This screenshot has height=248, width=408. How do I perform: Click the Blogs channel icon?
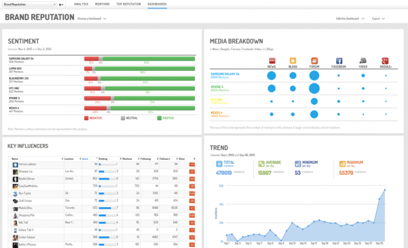tap(293, 61)
